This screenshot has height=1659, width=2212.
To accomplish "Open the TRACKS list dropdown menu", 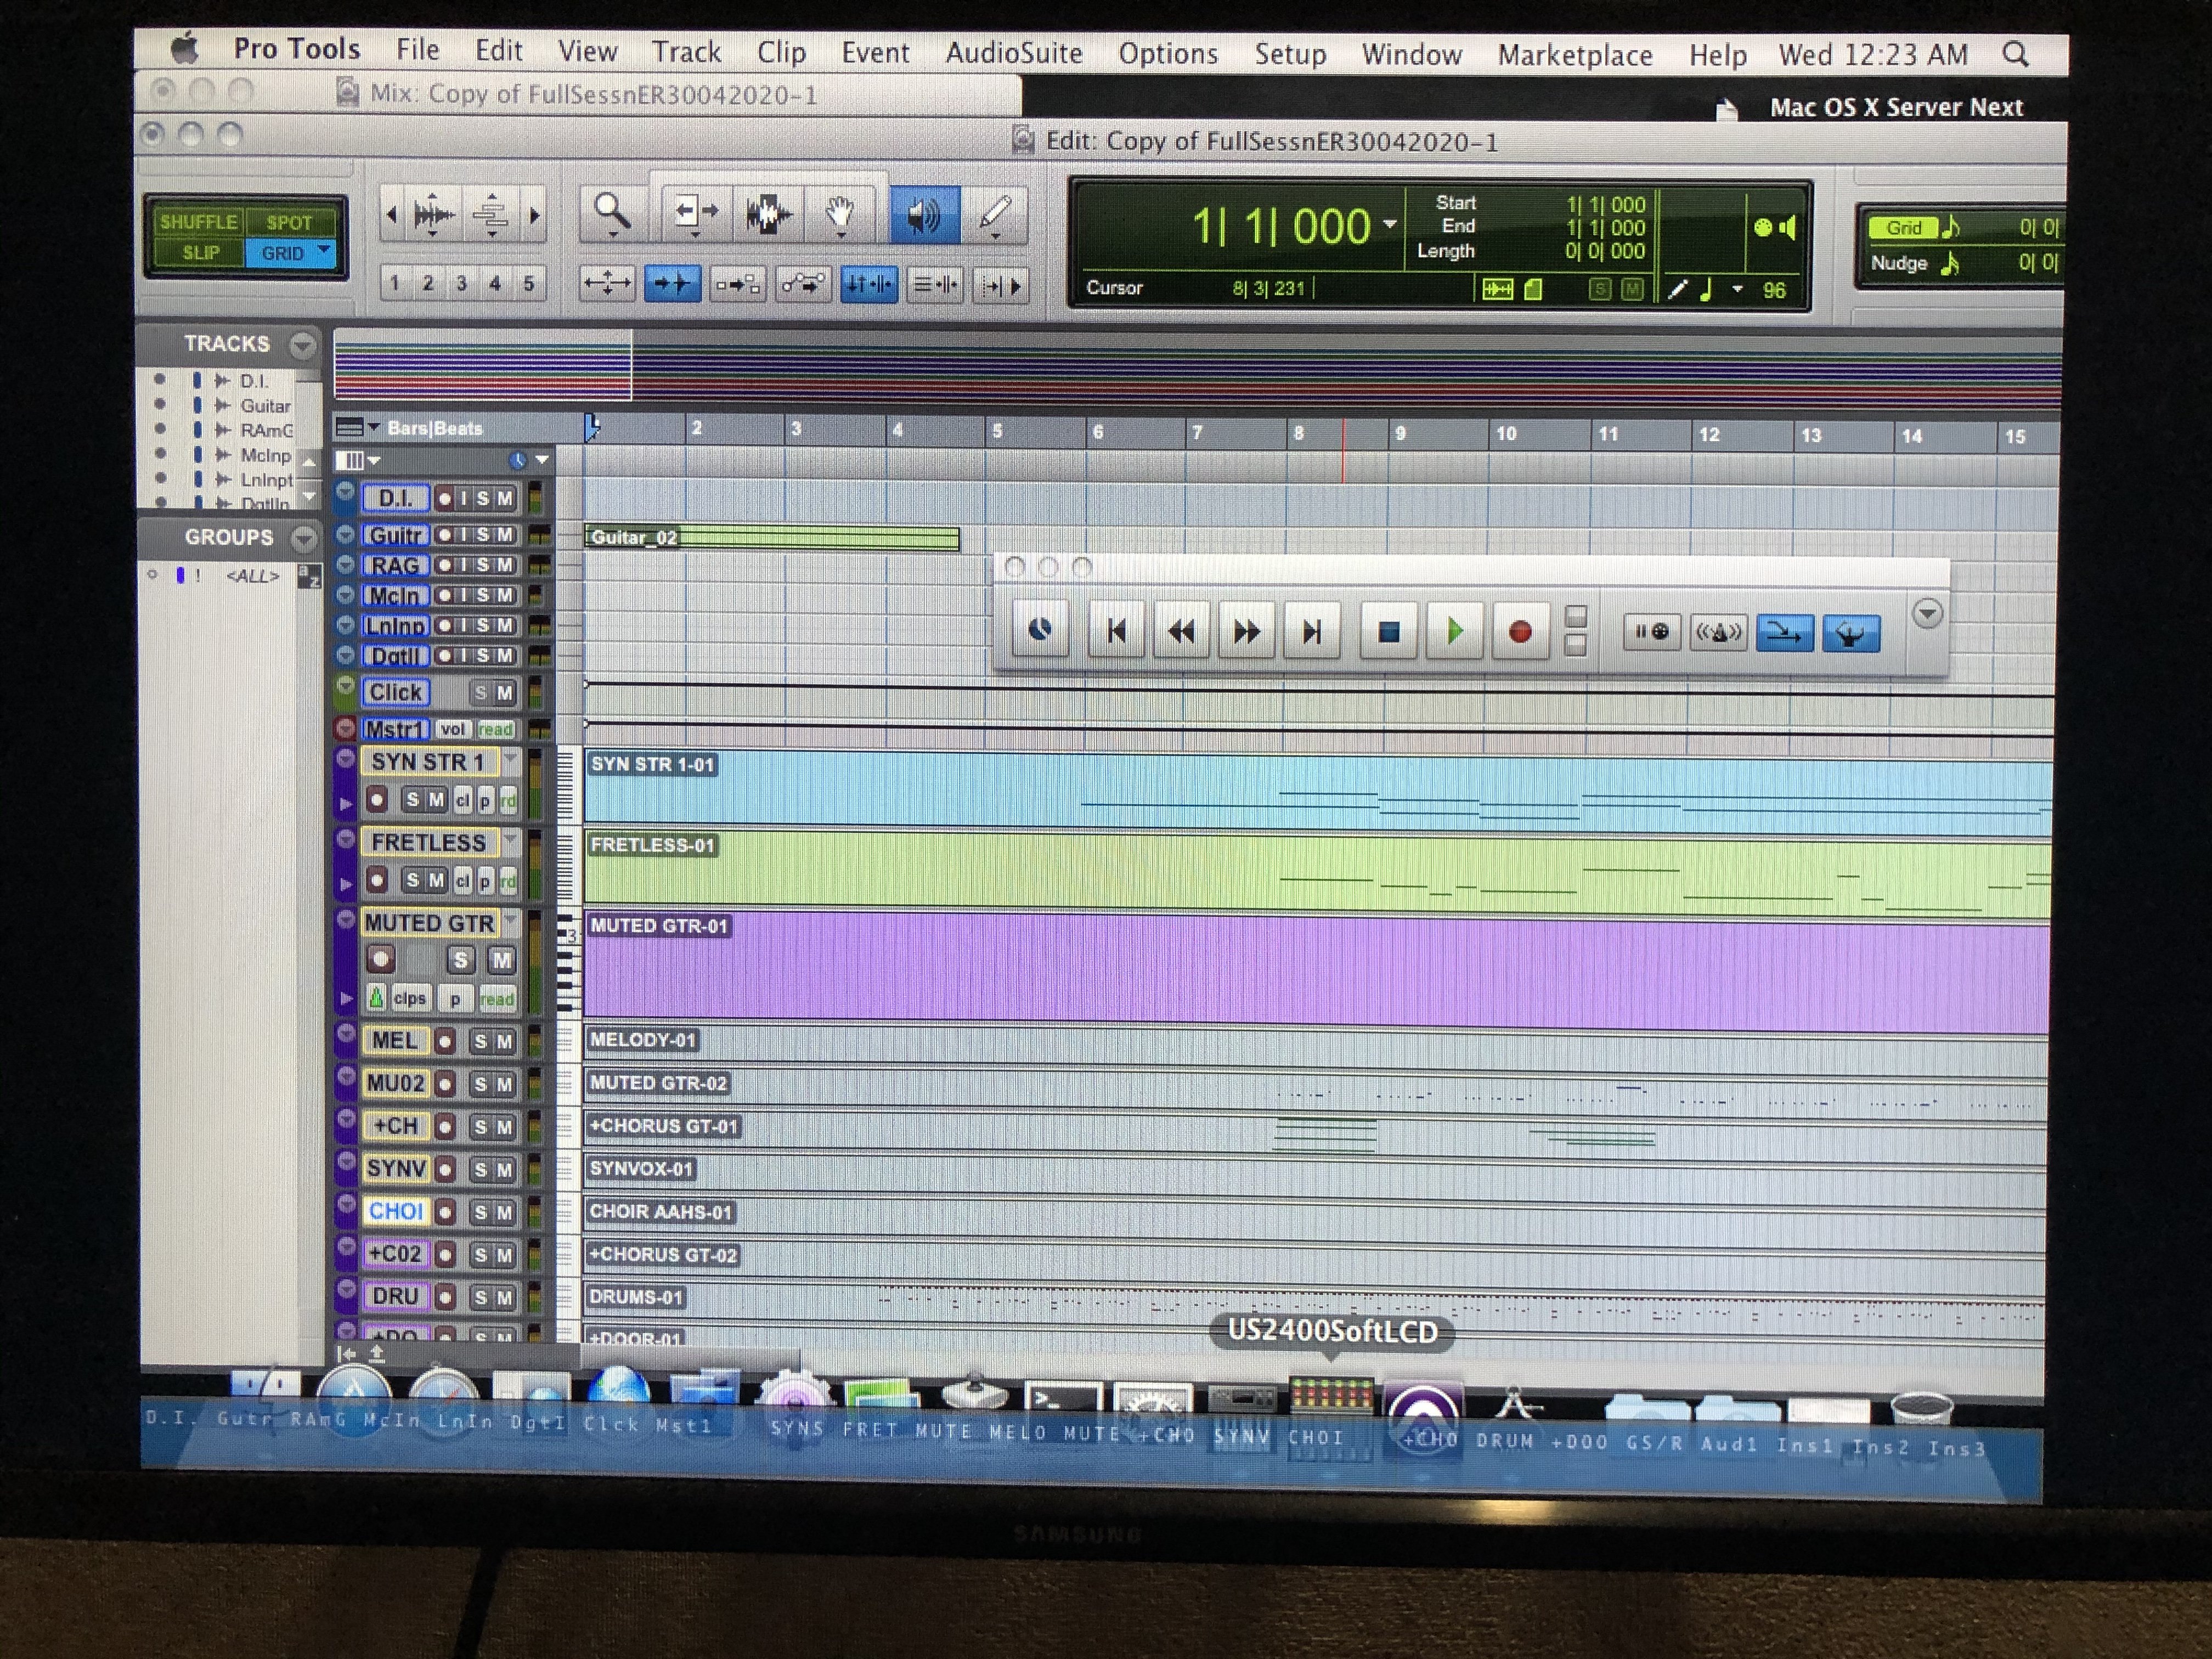I will point(302,344).
